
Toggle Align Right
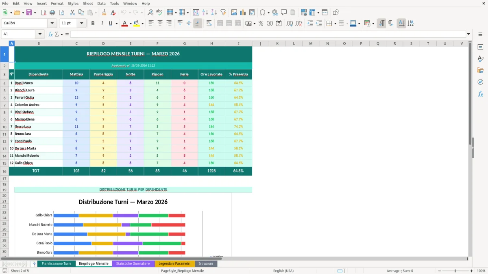point(169,24)
